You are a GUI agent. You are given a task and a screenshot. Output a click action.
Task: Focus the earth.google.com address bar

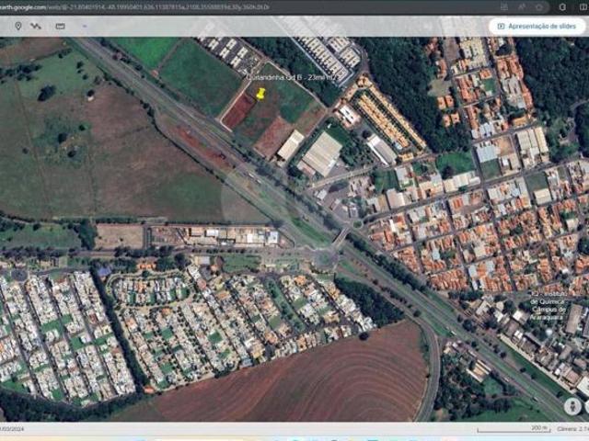tap(138, 6)
